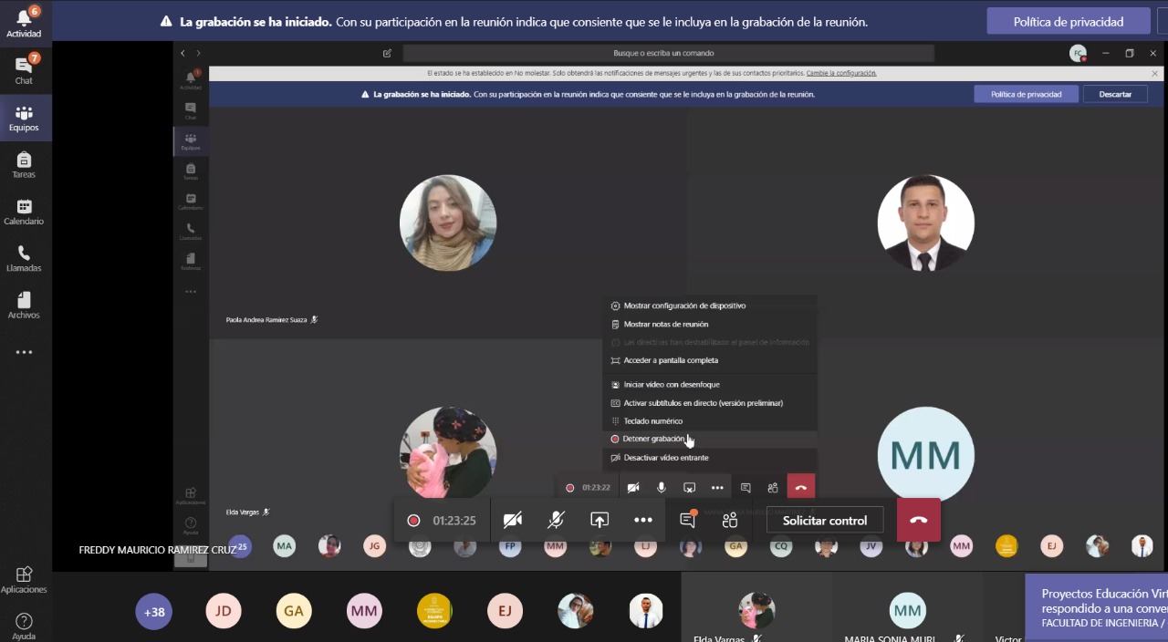Image resolution: width=1168 pixels, height=642 pixels.
Task: Click the 01:23:25 meeting timer
Action: coord(454,521)
